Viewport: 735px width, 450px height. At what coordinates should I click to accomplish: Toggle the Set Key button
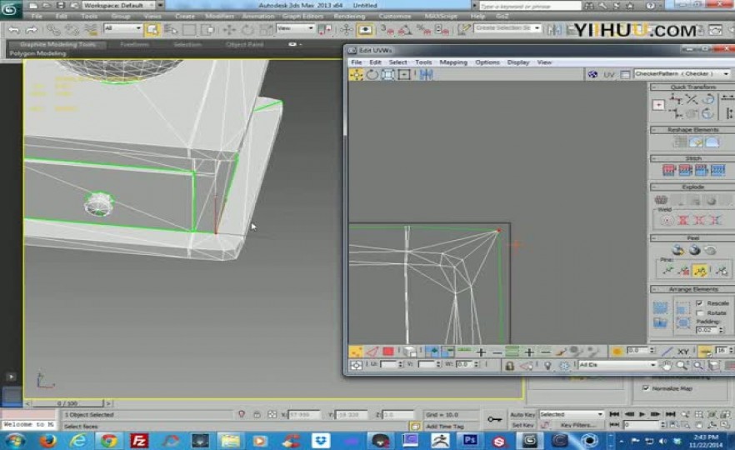[x=522, y=425]
